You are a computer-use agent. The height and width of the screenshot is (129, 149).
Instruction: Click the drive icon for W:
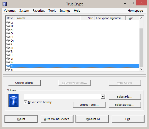(8, 62)
